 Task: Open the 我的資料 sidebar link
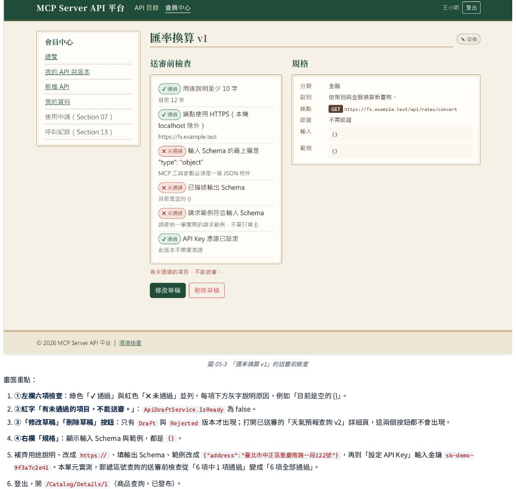click(57, 101)
